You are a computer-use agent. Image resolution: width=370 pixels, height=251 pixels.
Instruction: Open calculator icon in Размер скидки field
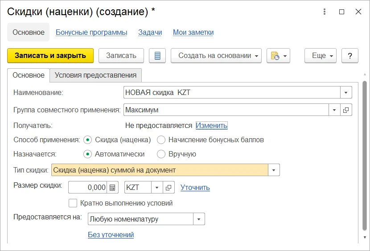pyautogui.click(x=112, y=188)
